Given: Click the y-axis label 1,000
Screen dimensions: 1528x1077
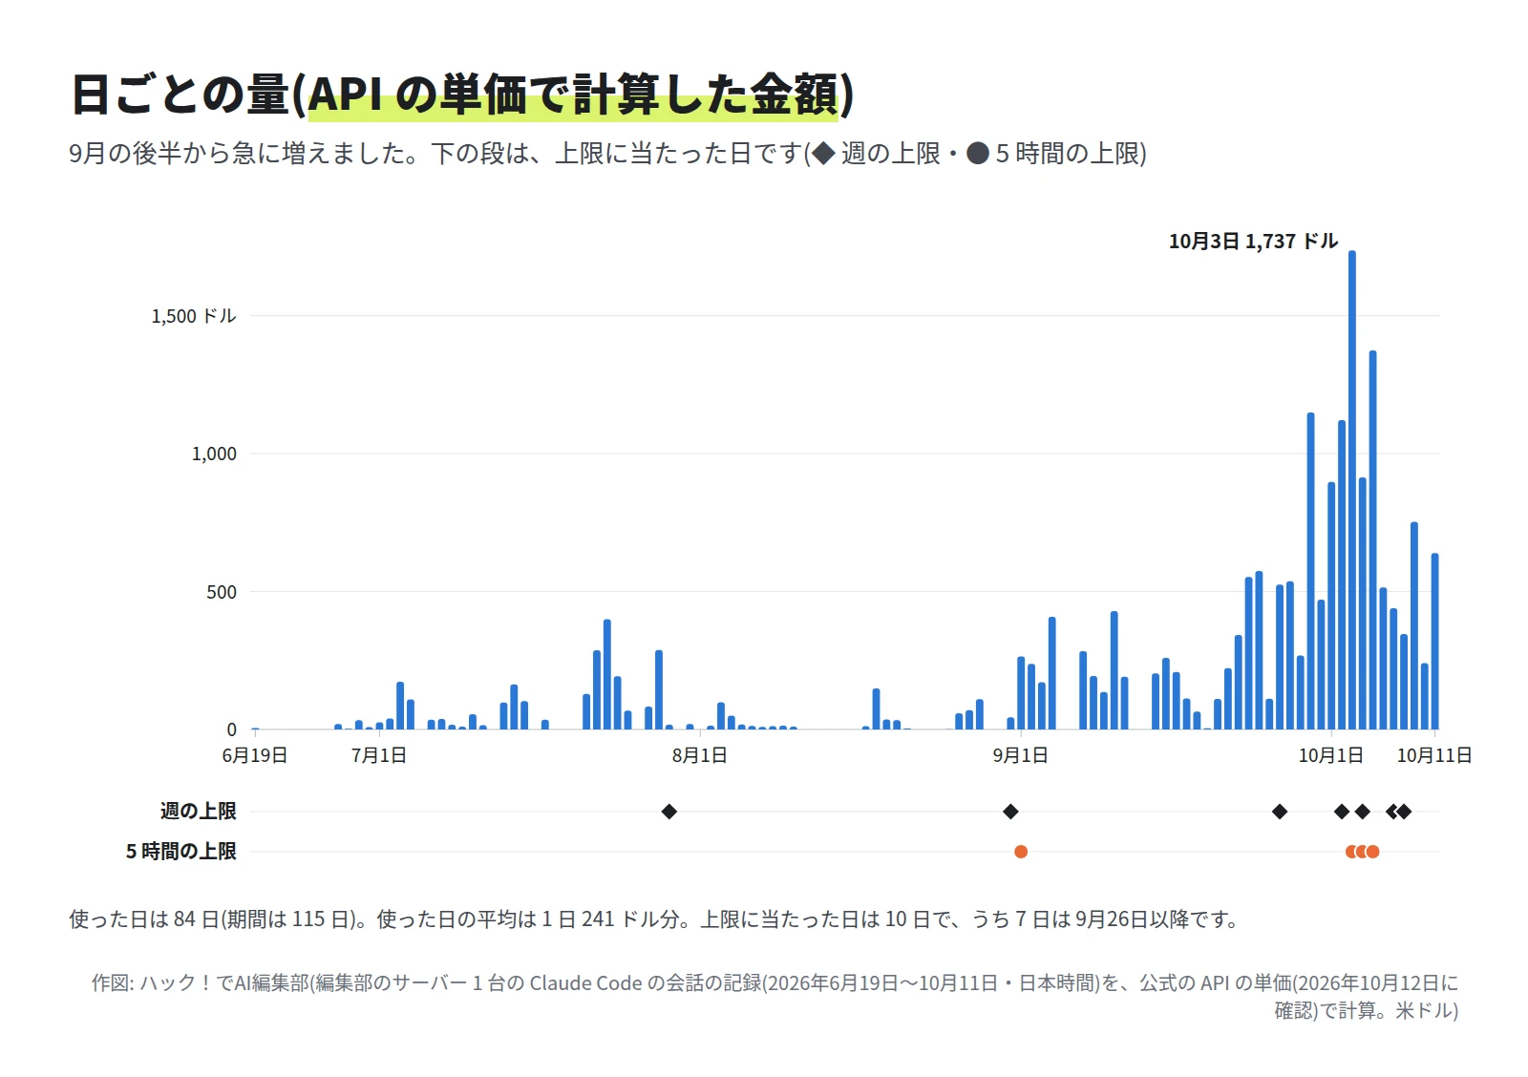Looking at the screenshot, I should (214, 454).
